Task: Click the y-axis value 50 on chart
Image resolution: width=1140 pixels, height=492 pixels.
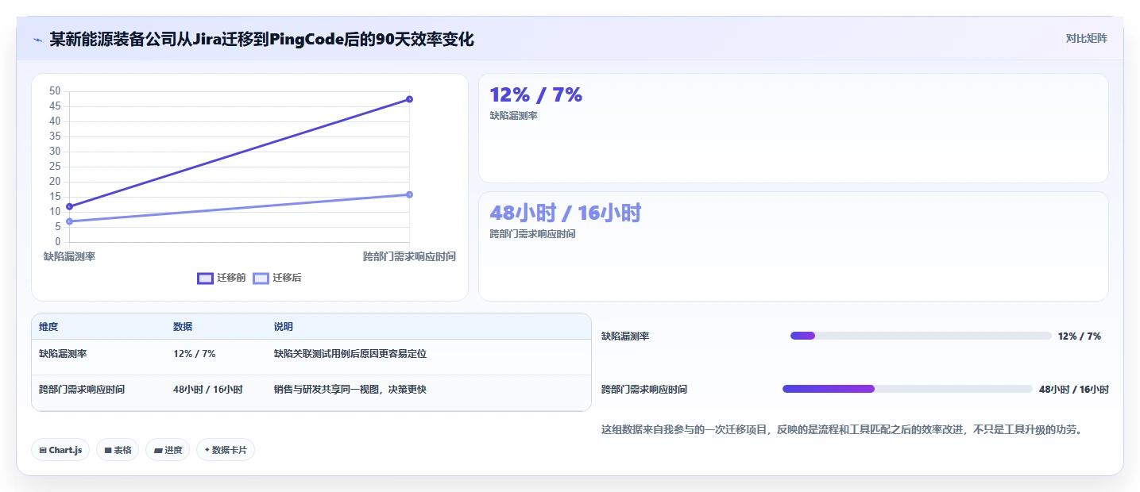Action: tap(55, 91)
